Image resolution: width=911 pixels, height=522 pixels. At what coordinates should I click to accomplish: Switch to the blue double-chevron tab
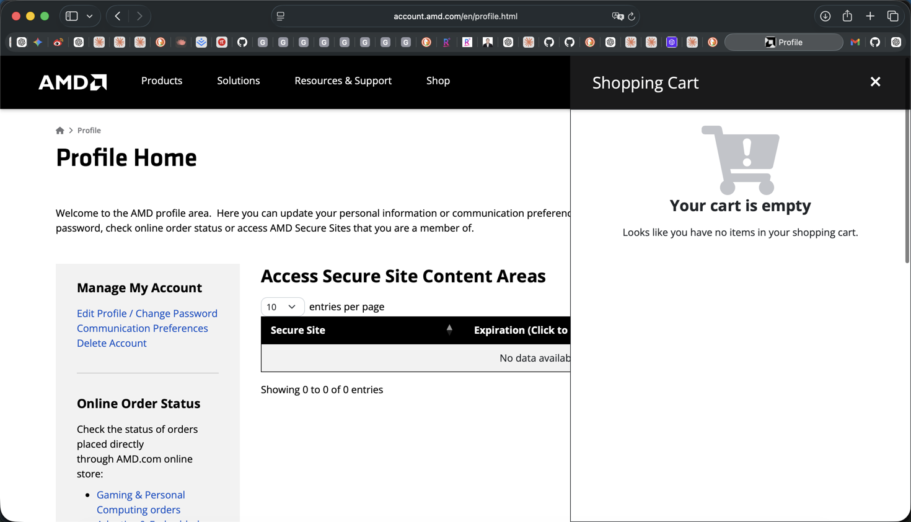201,42
